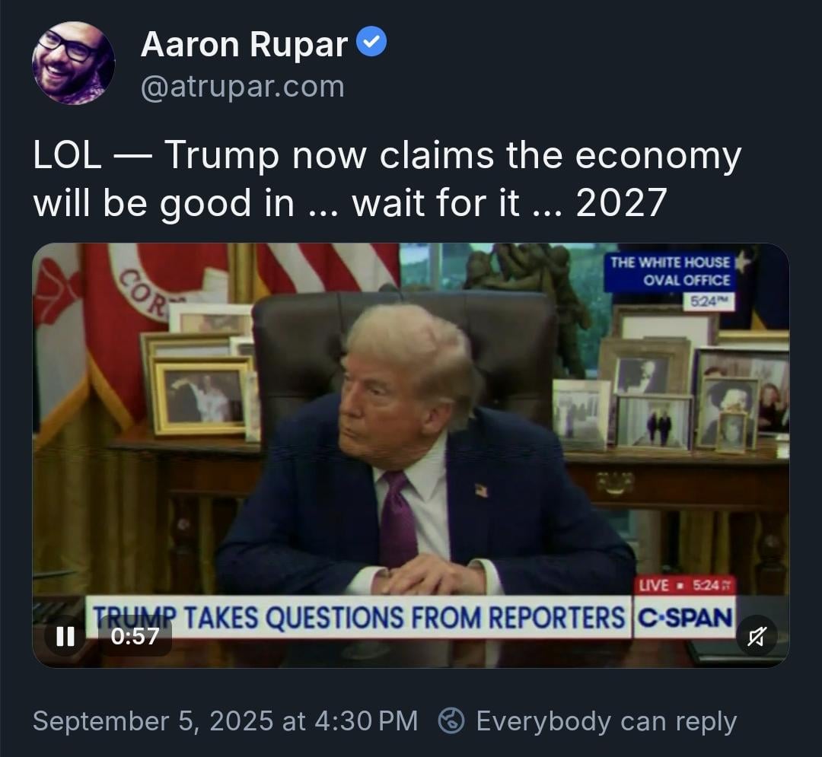Unmute the video with the speaker icon
This screenshot has height=757, width=822.
(756, 637)
